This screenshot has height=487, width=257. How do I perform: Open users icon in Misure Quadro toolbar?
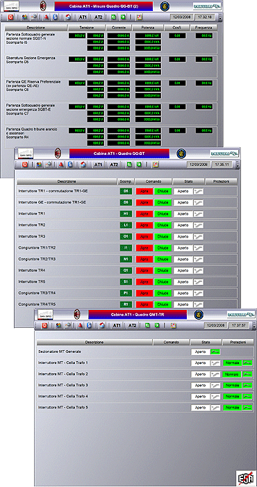25,17
